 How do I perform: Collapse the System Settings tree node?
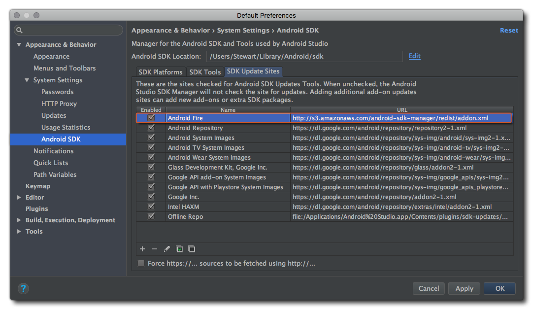[27, 80]
